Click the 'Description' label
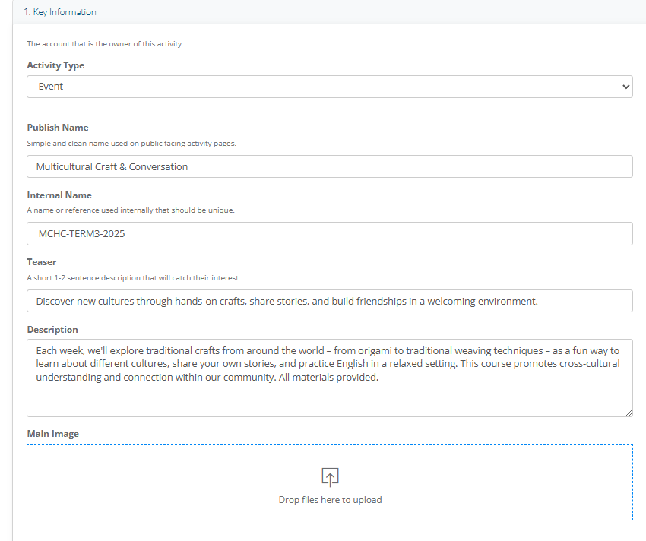This screenshot has height=541, width=646. click(52, 330)
